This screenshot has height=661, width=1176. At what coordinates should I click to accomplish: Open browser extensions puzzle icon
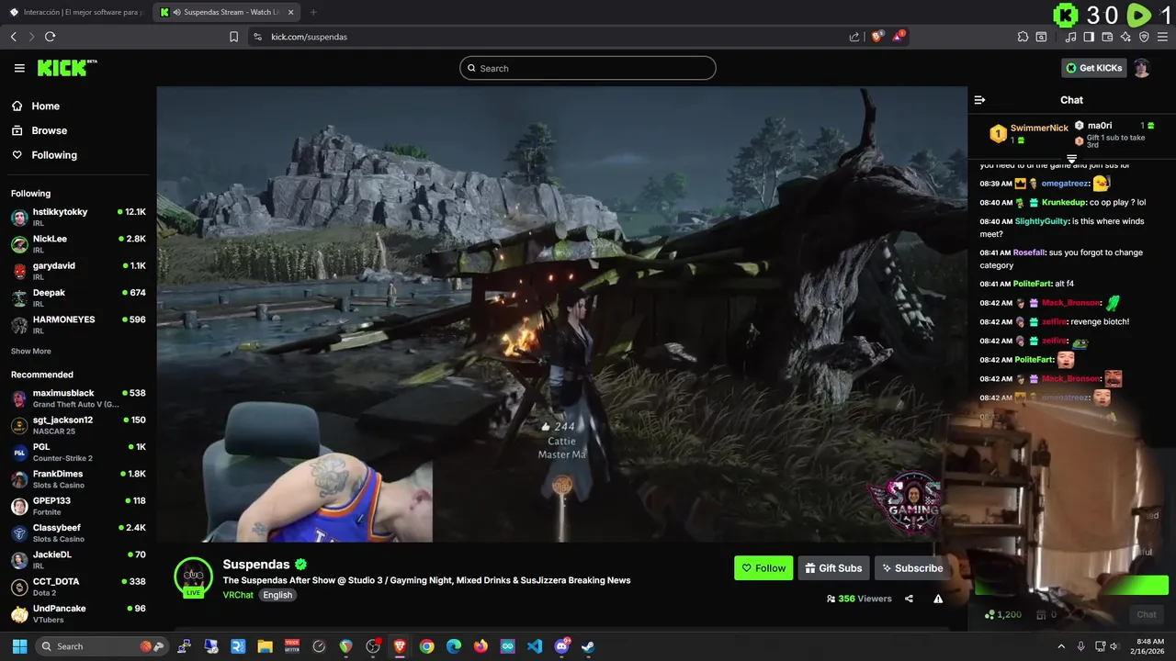(x=1023, y=37)
